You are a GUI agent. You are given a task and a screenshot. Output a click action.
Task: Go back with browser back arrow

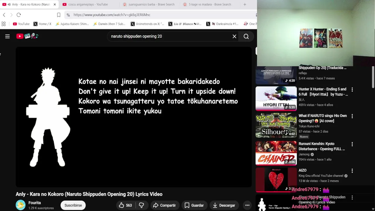[x=4, y=15]
